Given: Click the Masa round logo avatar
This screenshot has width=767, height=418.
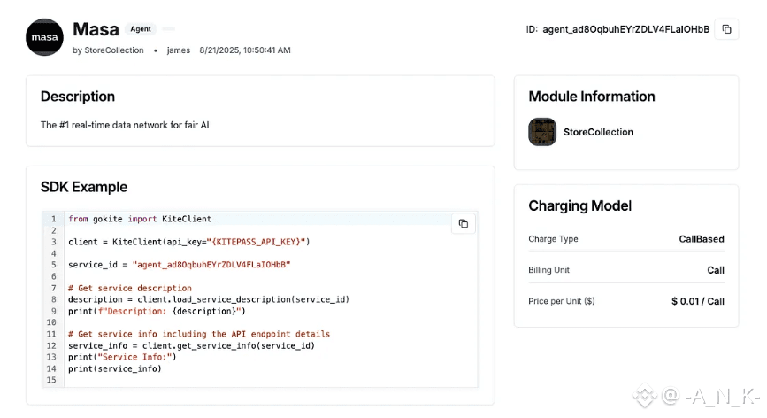Looking at the screenshot, I should (x=44, y=37).
